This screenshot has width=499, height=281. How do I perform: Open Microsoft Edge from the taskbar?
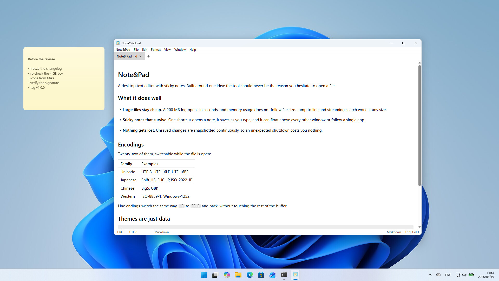250,275
